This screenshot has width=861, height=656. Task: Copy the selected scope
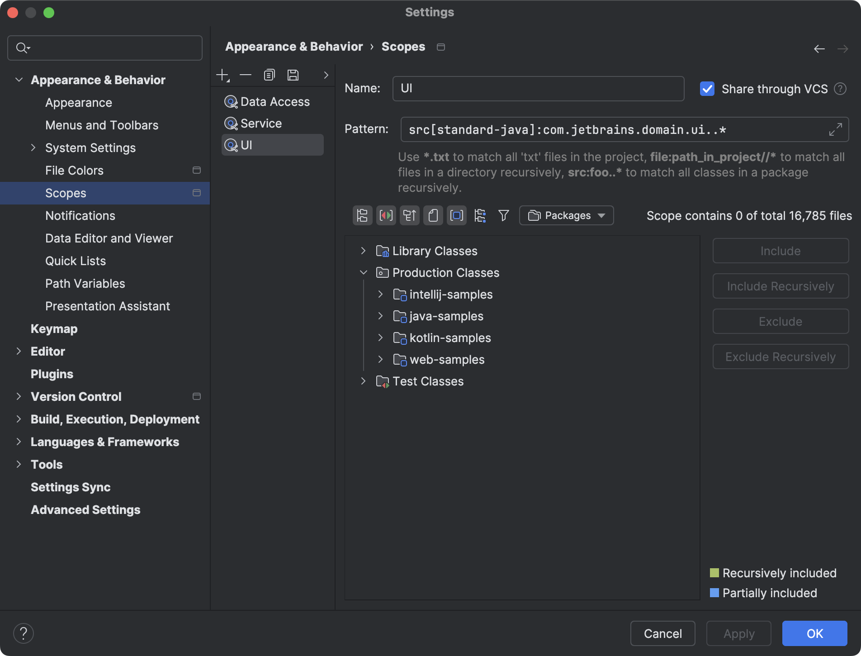click(x=269, y=75)
